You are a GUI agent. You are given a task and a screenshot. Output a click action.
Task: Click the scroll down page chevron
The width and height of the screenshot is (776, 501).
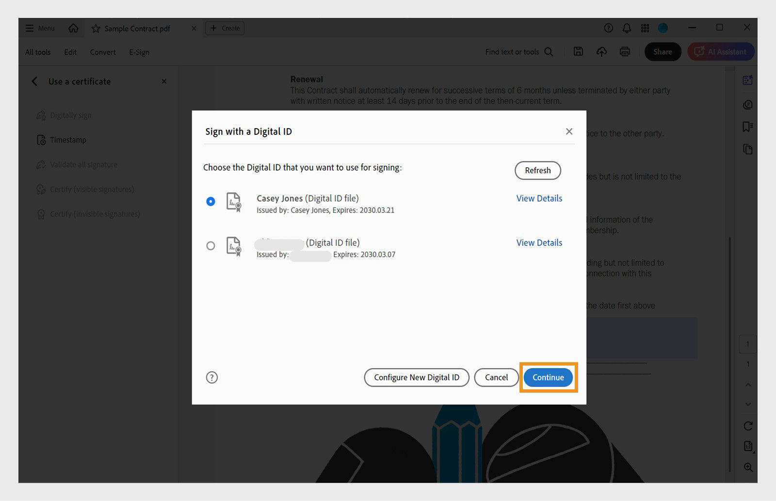coord(747,404)
